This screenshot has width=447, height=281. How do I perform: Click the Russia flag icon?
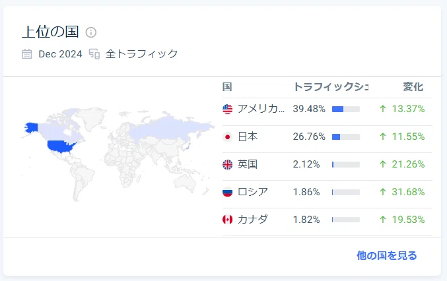[x=227, y=192]
